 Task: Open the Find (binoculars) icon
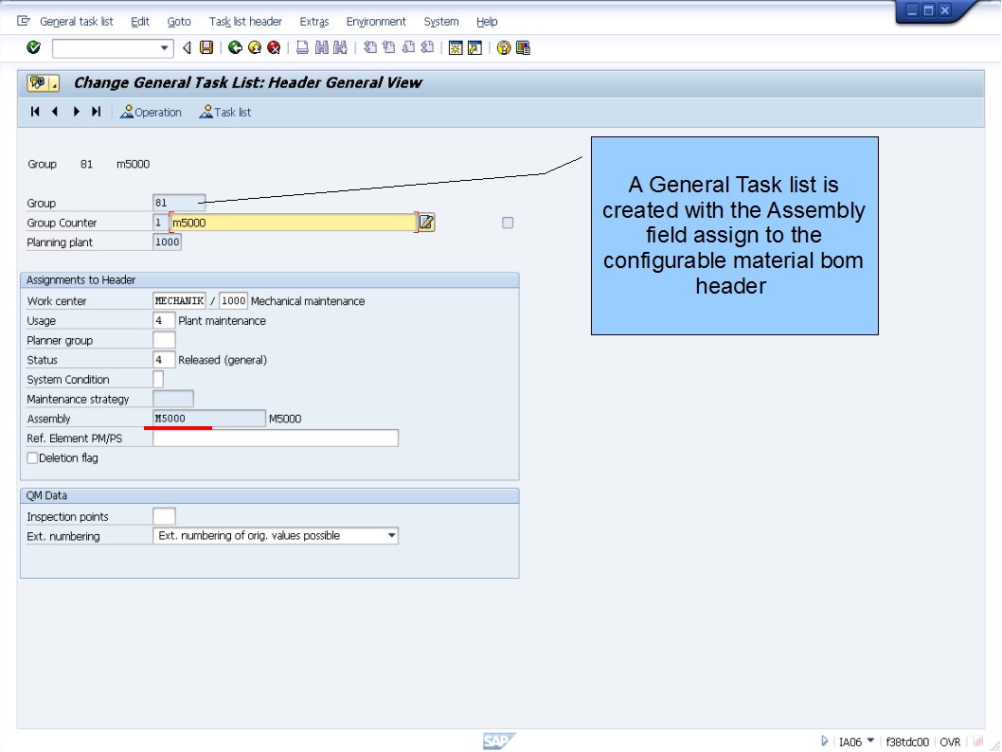click(x=321, y=47)
